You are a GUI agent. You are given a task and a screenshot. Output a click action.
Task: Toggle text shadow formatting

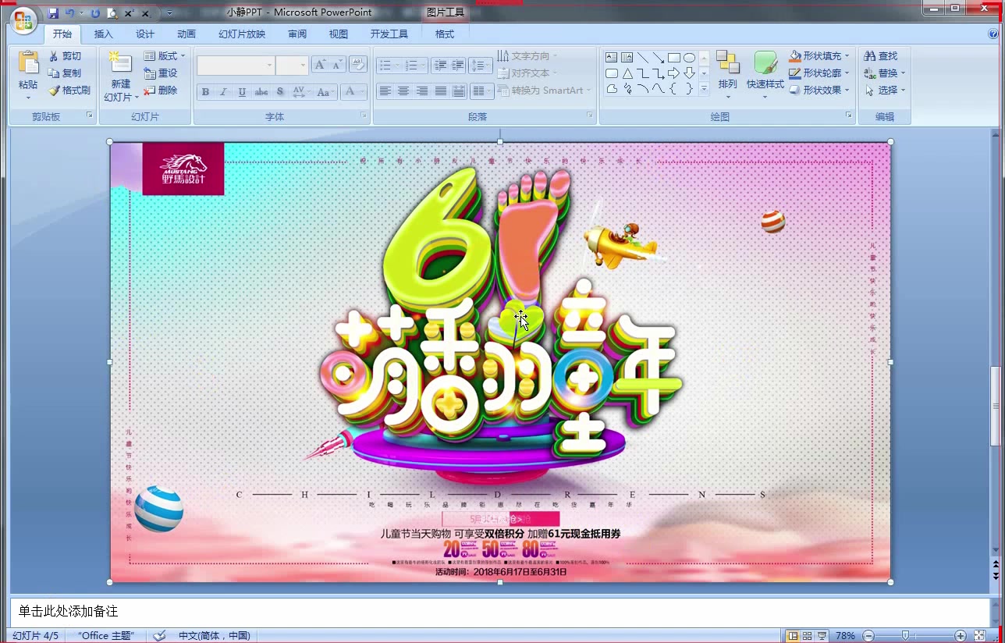279,91
